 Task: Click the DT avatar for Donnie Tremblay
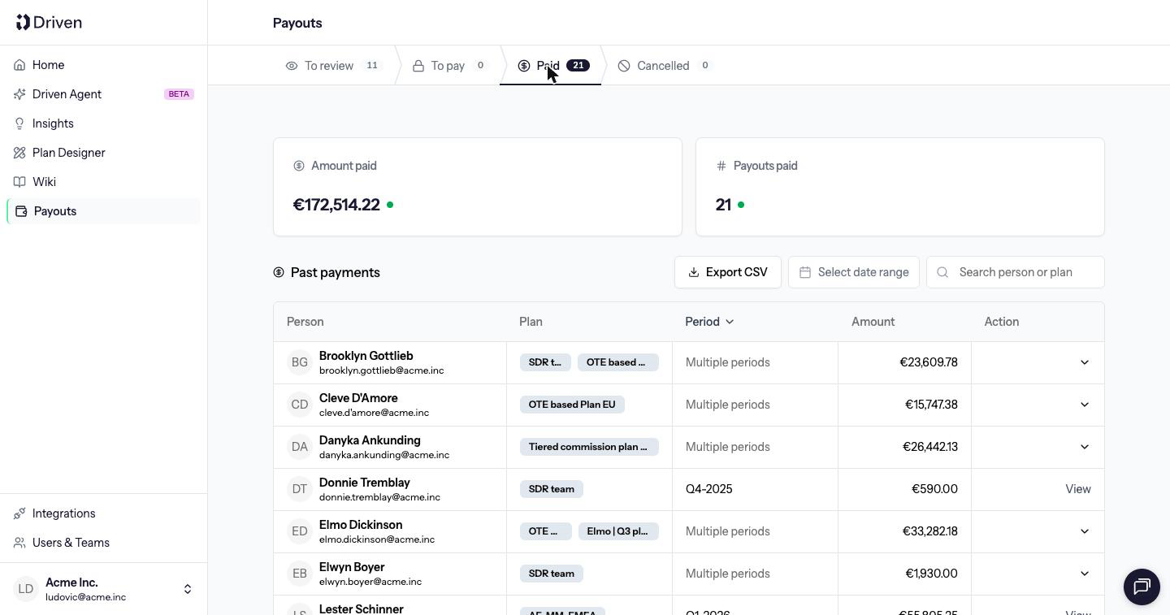click(300, 489)
